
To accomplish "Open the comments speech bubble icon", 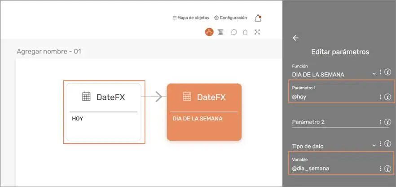I will (234, 32).
